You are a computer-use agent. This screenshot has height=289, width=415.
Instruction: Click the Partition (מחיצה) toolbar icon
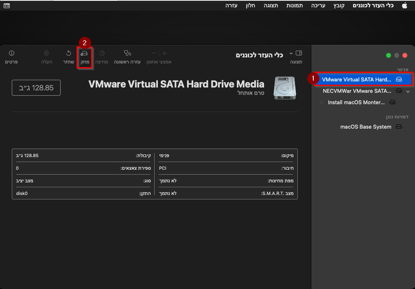tap(102, 53)
